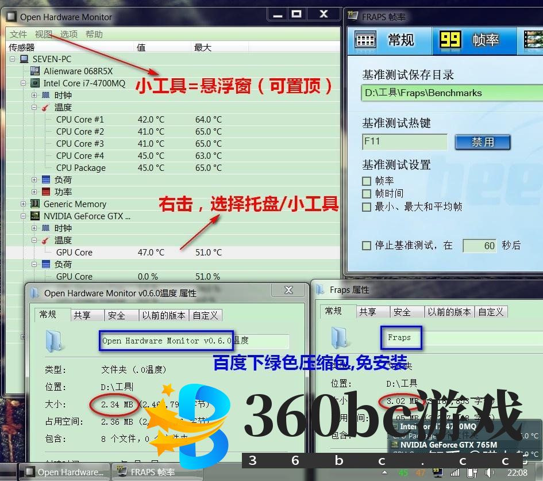
Task: Click the Intel Core i7-4700MQ chip icon
Action: point(36,83)
